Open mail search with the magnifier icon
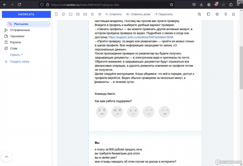 pyautogui.click(x=200, y=14)
